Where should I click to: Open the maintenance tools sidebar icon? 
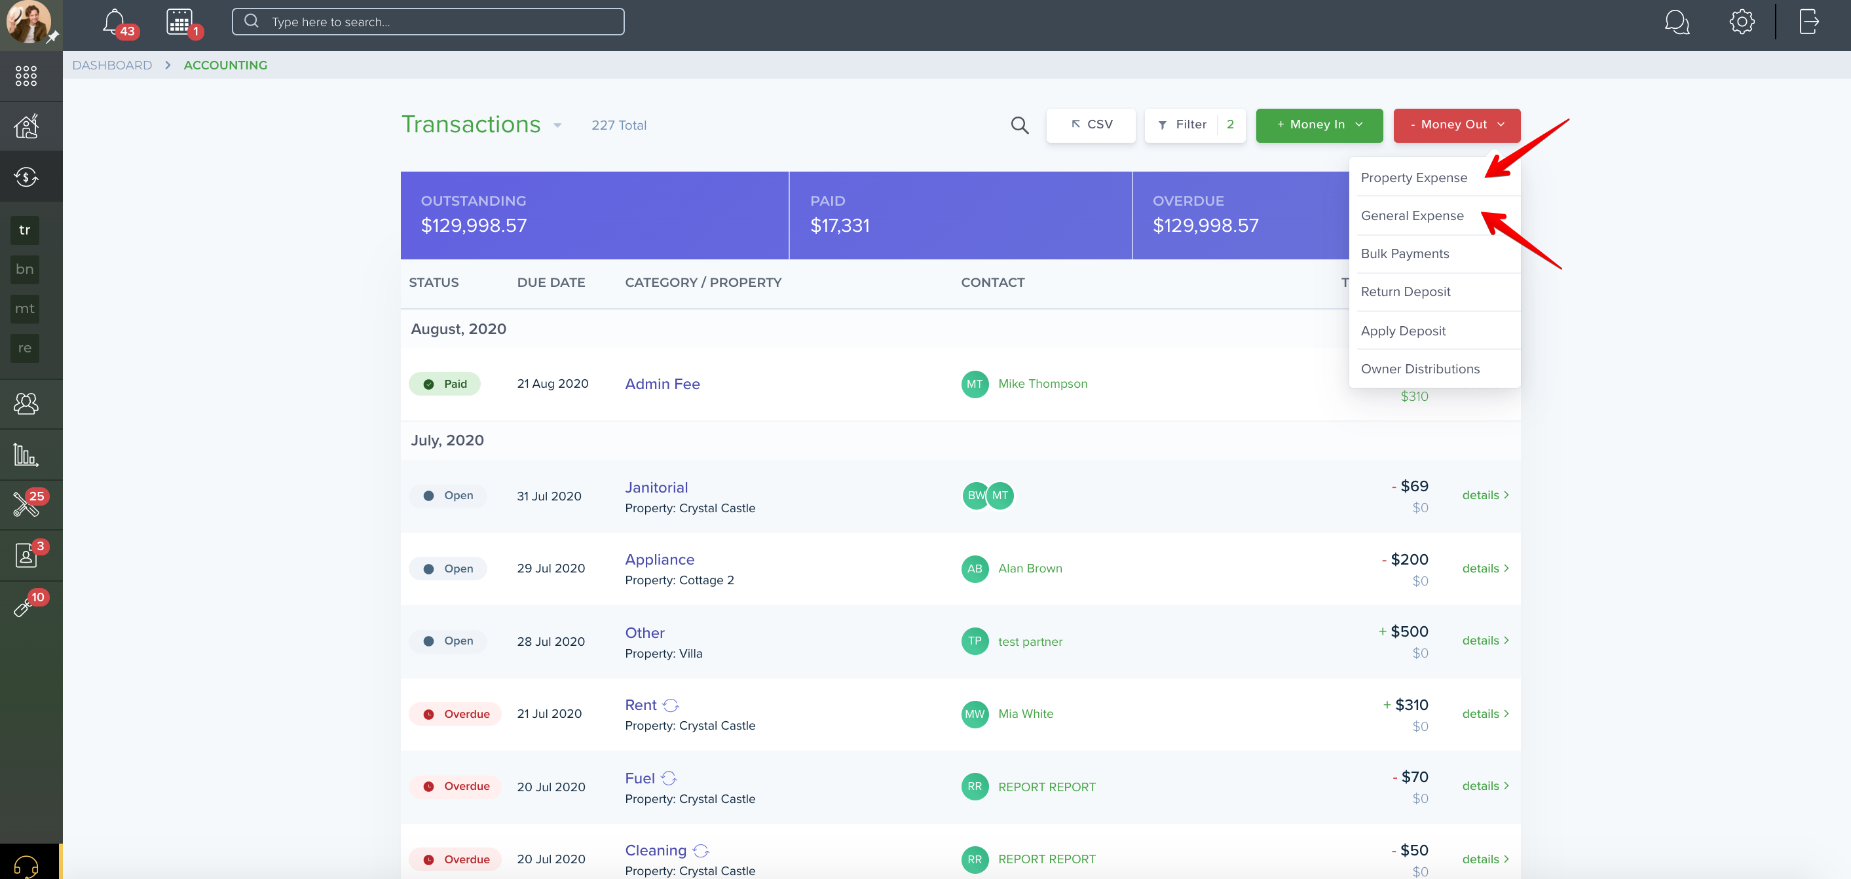coord(26,504)
